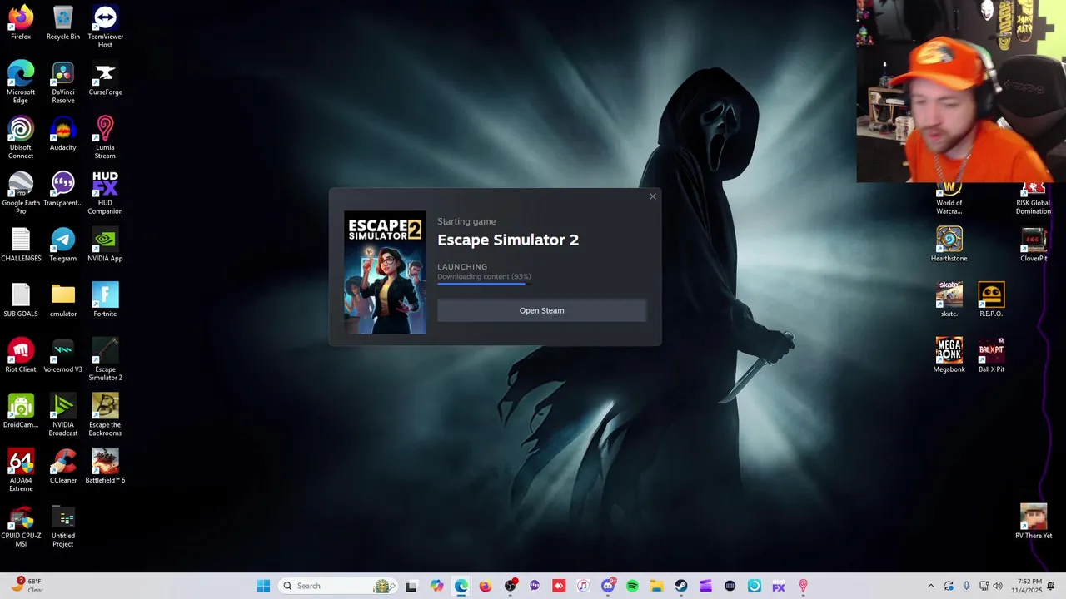Launch Ball X Pit desktop shortcut
The image size is (1066, 599).
991,355
